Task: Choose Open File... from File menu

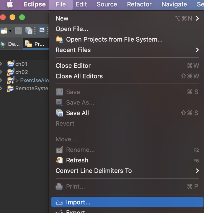Action: pos(127,29)
